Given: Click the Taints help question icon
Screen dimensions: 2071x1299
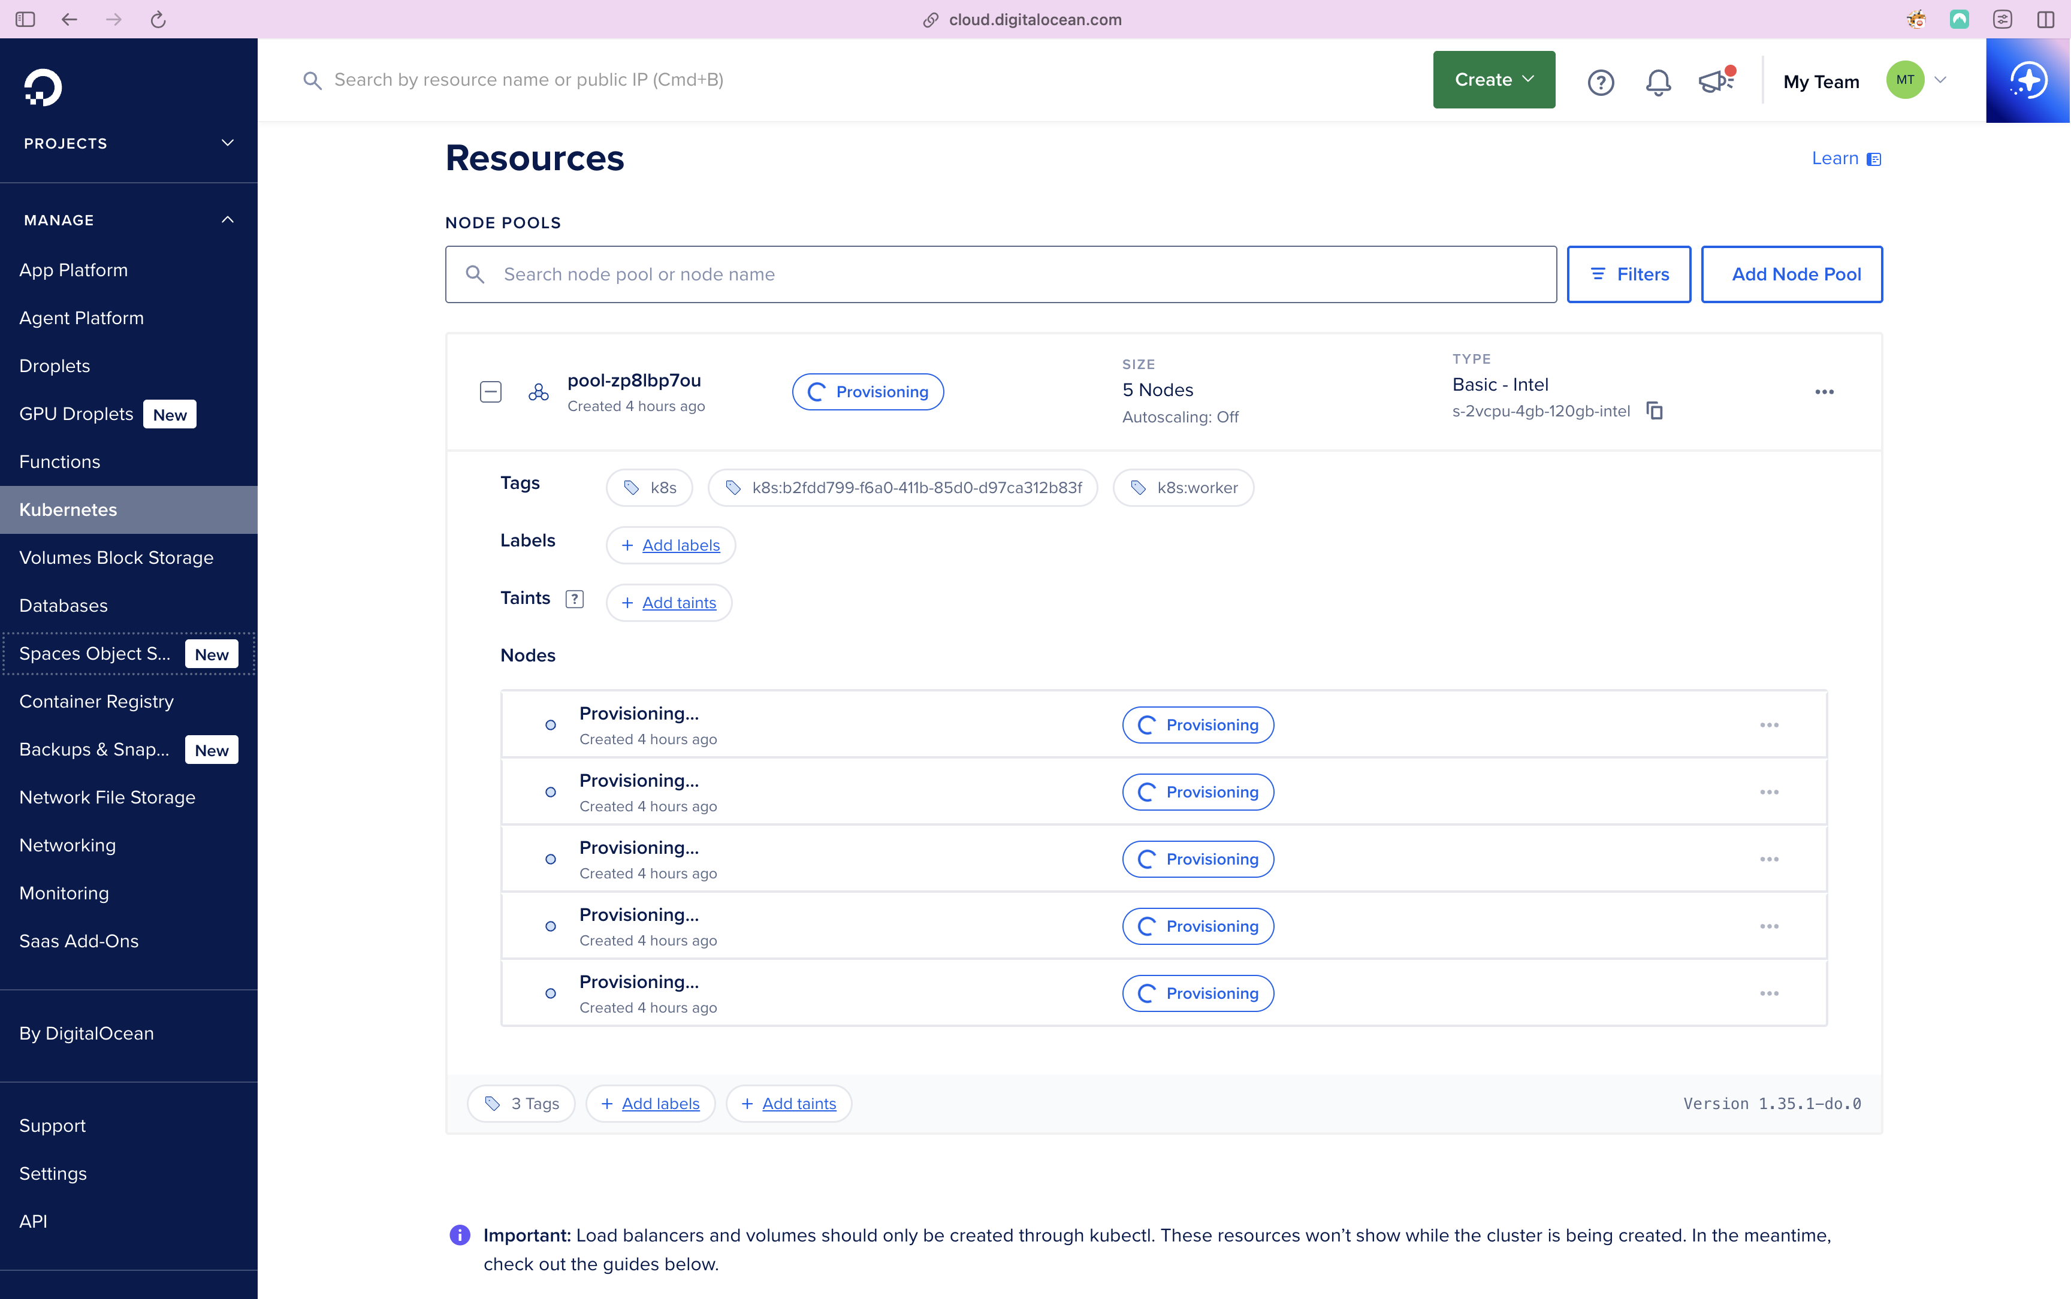Looking at the screenshot, I should point(575,599).
